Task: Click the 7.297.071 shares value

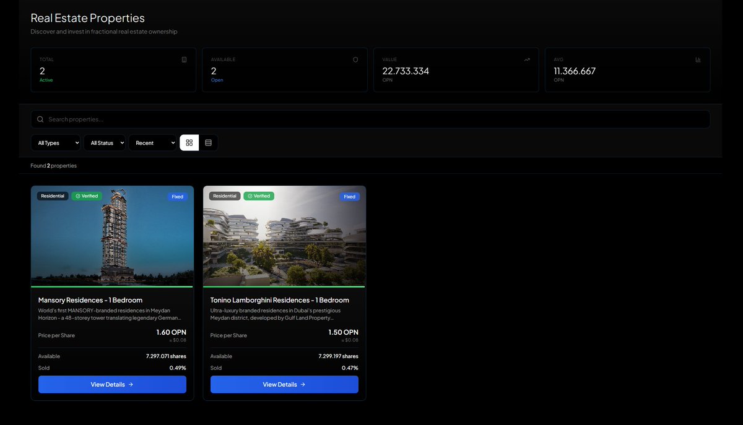Action: (x=166, y=356)
